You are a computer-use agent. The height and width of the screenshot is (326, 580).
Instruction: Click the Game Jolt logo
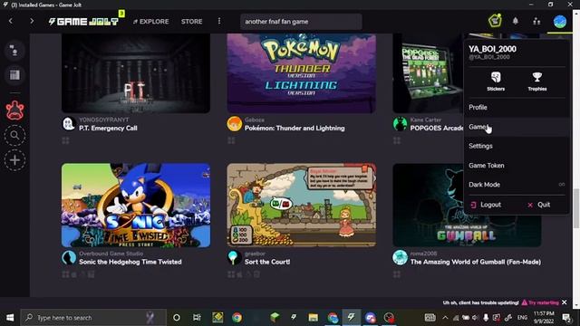83,22
